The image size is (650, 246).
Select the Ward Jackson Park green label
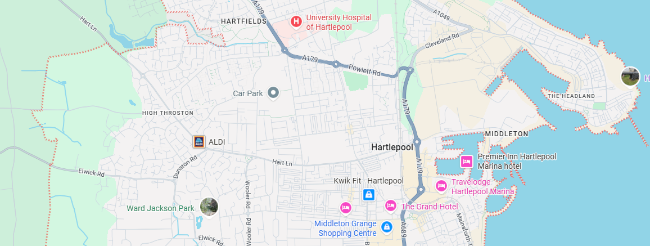pyautogui.click(x=160, y=208)
